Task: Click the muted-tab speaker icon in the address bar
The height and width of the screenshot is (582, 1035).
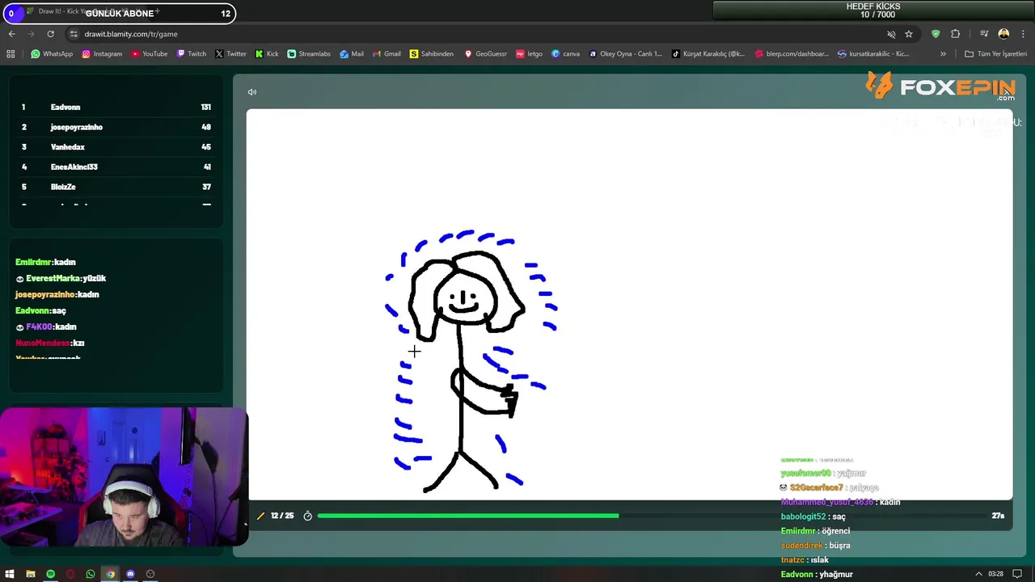Action: pos(891,34)
